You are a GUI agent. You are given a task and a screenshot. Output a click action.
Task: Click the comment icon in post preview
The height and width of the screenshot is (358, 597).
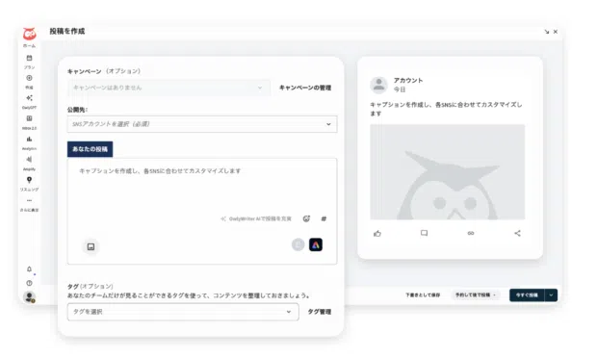424,233
